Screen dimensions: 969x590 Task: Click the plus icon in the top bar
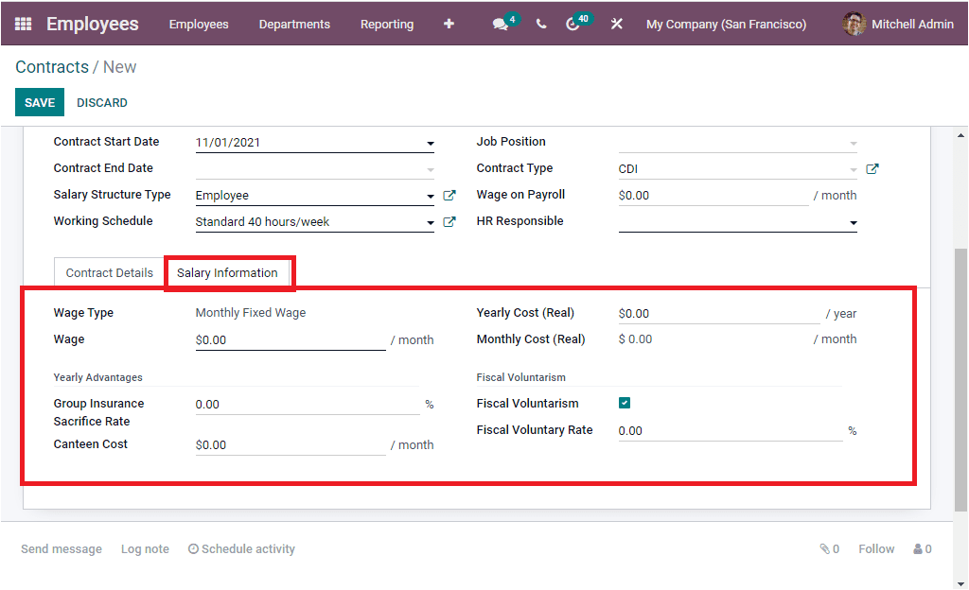tap(449, 23)
